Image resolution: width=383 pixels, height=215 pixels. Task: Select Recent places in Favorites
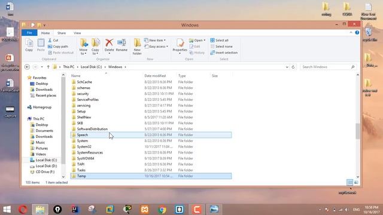[45, 96]
